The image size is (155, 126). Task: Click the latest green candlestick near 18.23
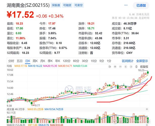point(148,73)
